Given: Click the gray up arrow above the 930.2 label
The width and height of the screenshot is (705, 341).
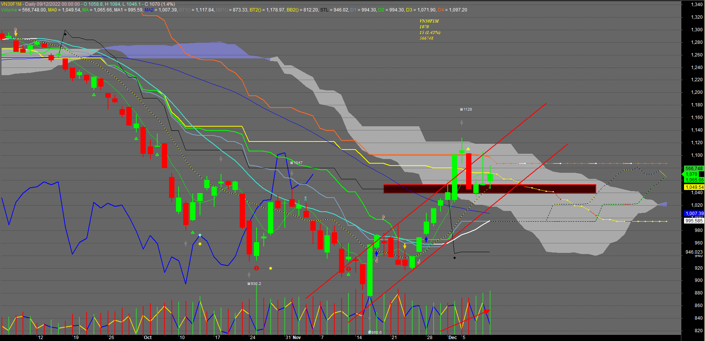Looking at the screenshot, I should pyautogui.click(x=249, y=275).
